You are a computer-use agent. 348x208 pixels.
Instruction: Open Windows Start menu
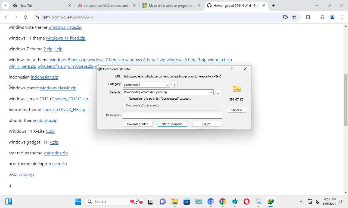click(78, 201)
